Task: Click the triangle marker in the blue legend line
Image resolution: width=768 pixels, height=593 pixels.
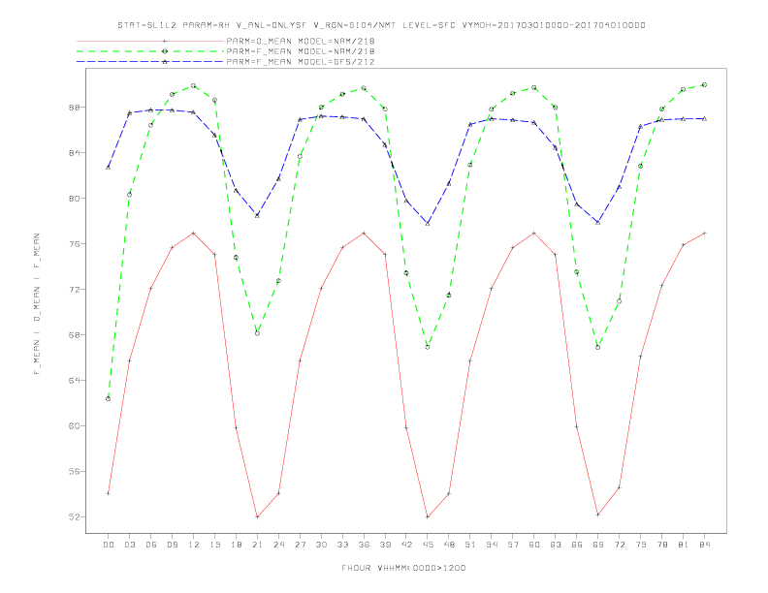Action: (165, 62)
